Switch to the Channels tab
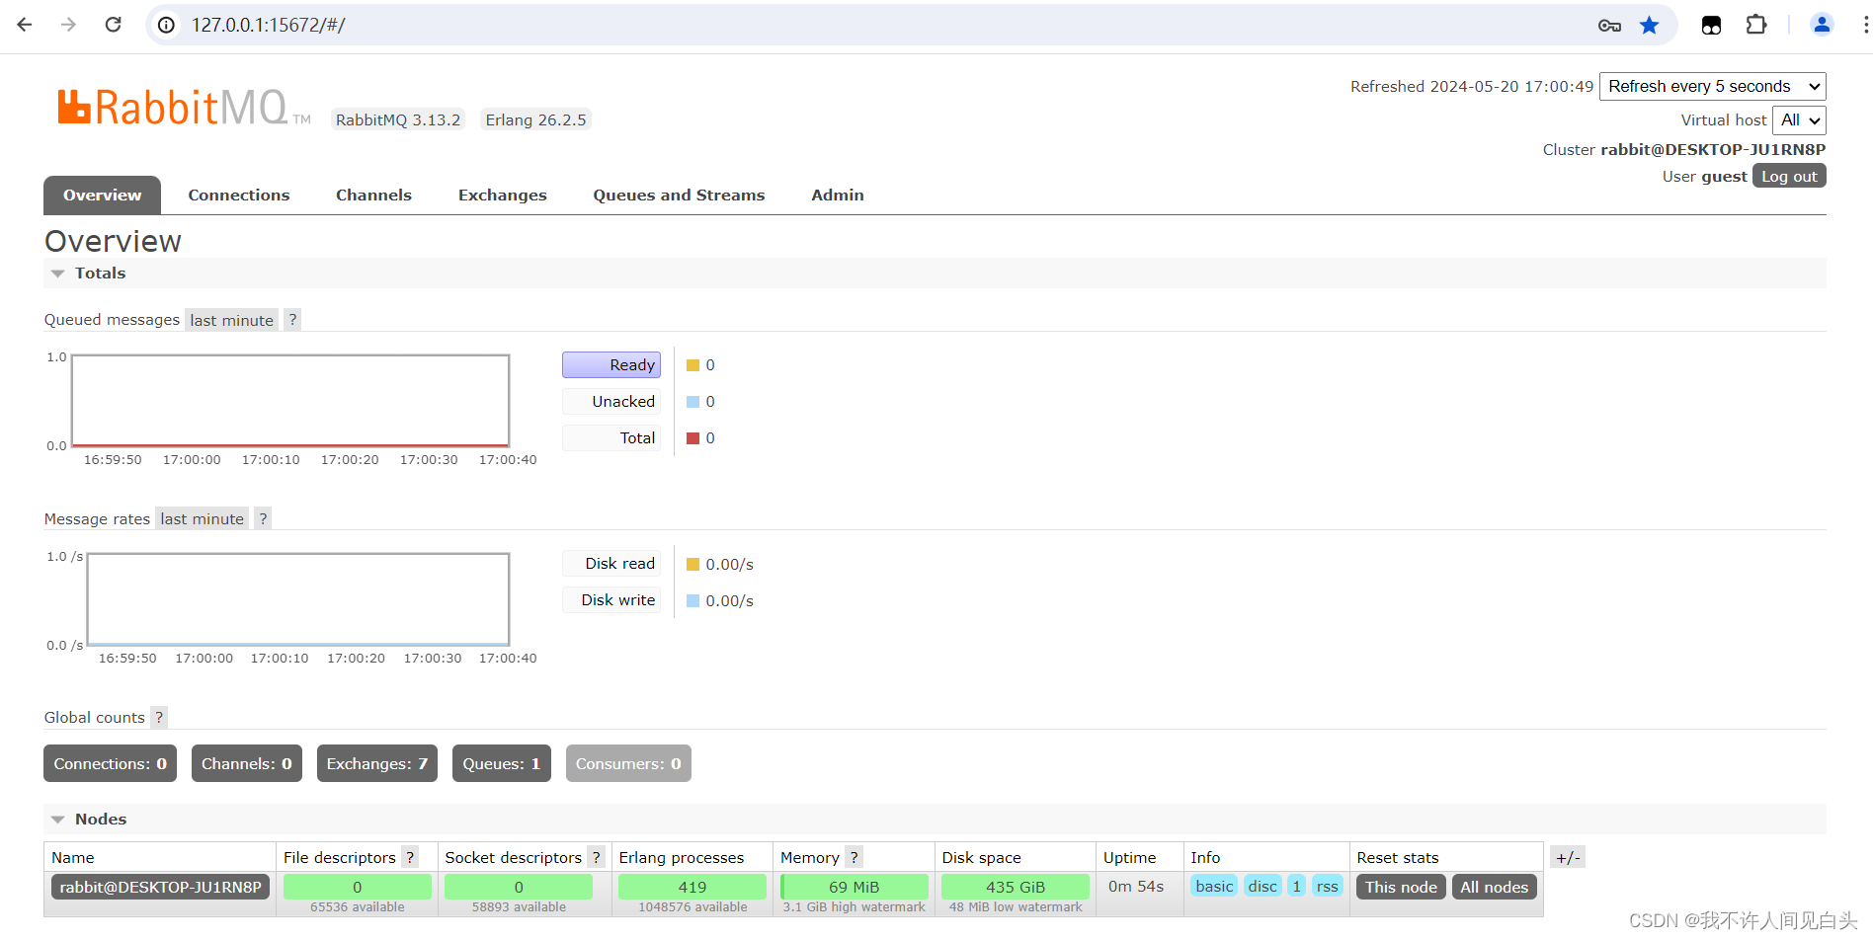1873x940 pixels. [x=373, y=196]
